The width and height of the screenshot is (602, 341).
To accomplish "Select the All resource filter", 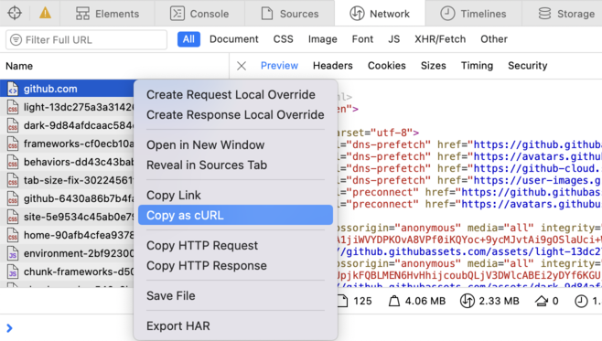I will tap(188, 39).
